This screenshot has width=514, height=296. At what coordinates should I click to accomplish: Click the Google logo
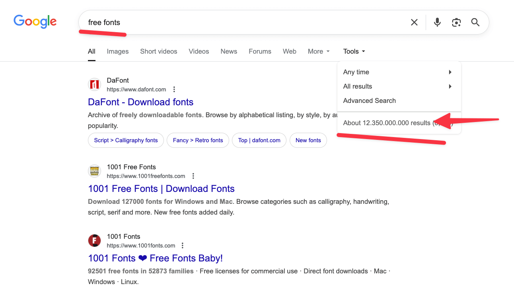click(x=35, y=21)
